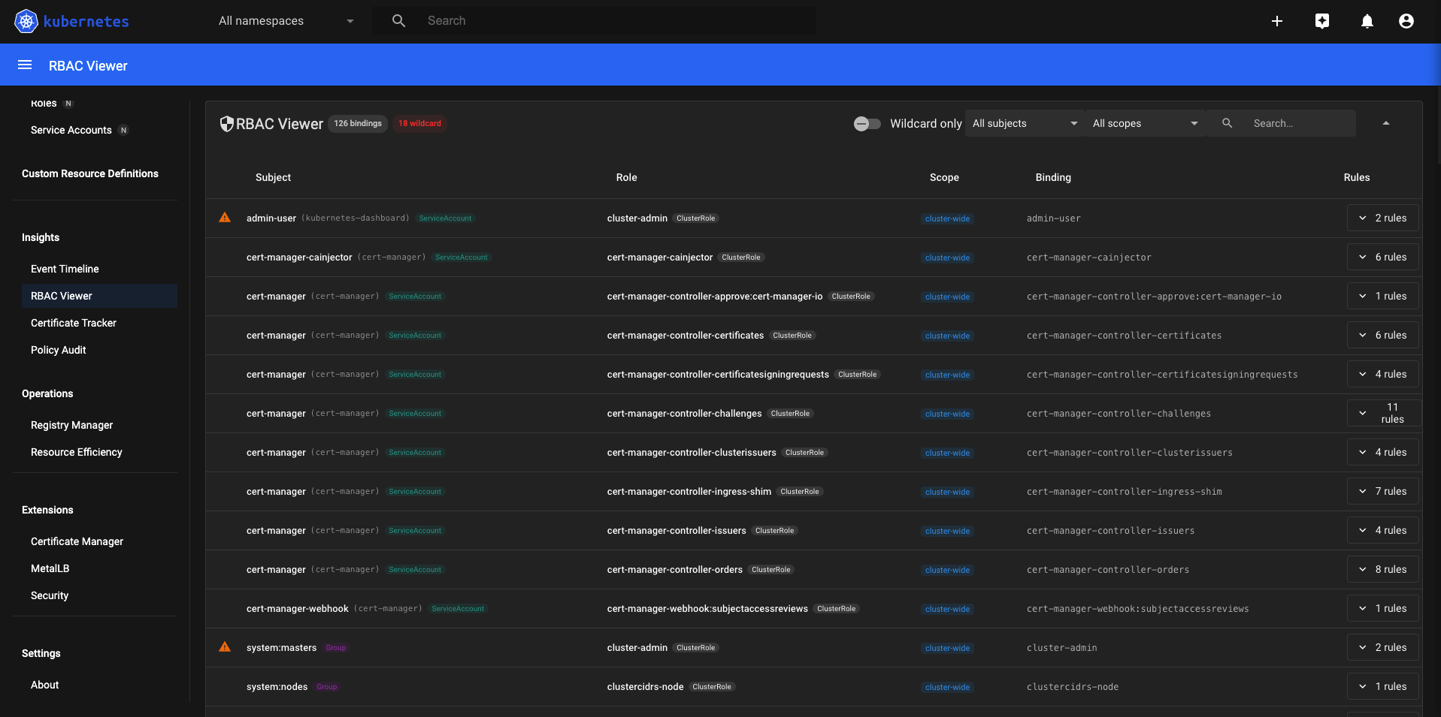Expand 1 rules for clustercidrs-node
Screen dimensions: 1441x717
click(x=1382, y=686)
